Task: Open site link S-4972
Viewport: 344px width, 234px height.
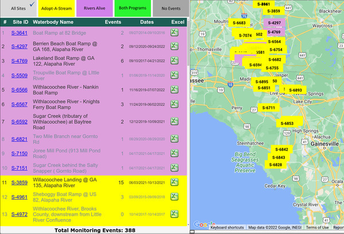Action: (x=19, y=215)
